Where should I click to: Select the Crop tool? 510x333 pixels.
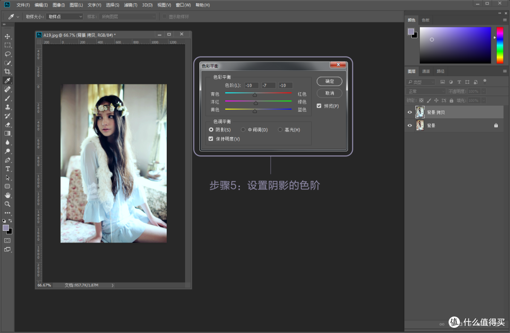pyautogui.click(x=7, y=72)
